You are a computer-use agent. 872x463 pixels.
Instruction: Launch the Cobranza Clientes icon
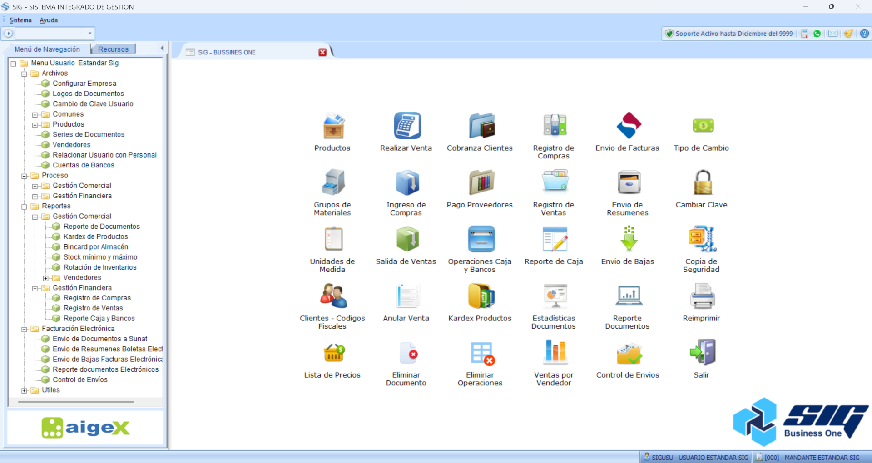coord(481,126)
